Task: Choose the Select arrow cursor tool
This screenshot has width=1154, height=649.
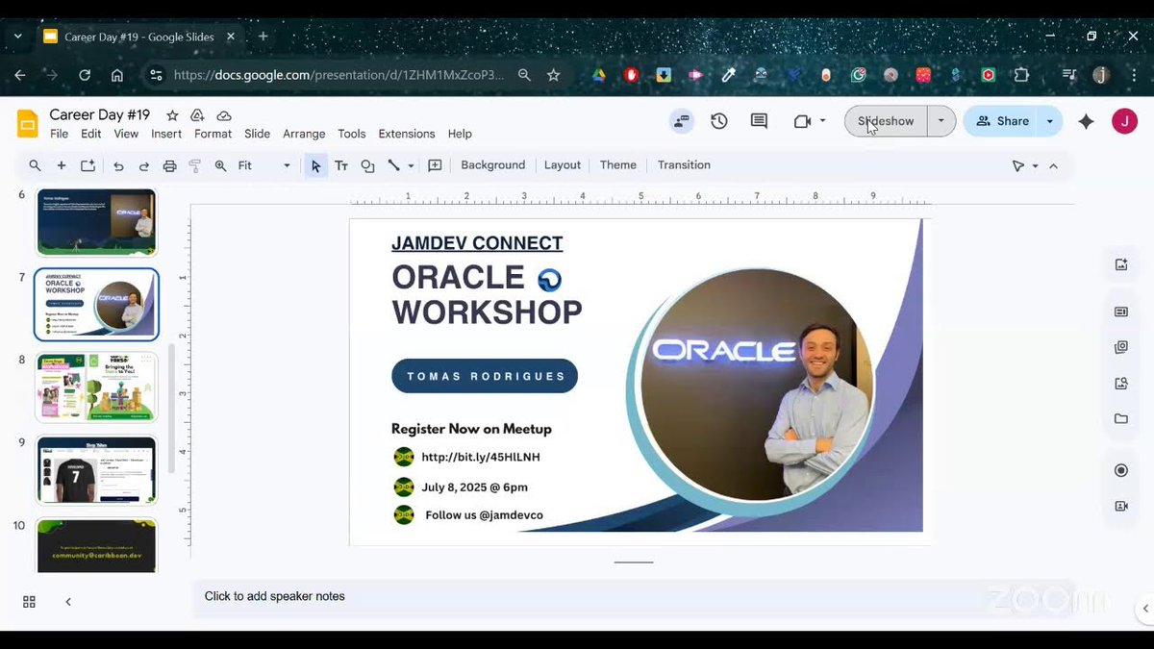Action: 315,165
